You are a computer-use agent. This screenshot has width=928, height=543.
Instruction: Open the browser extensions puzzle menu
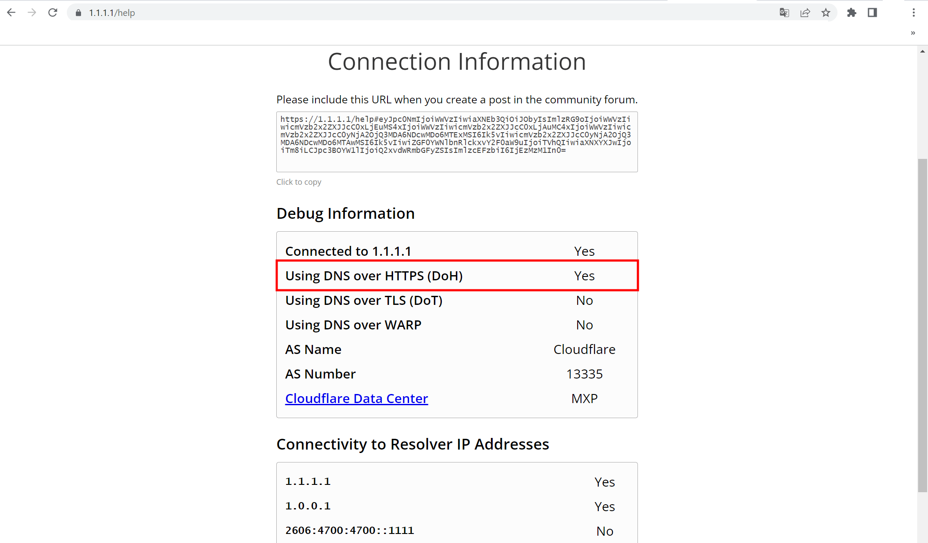point(852,13)
